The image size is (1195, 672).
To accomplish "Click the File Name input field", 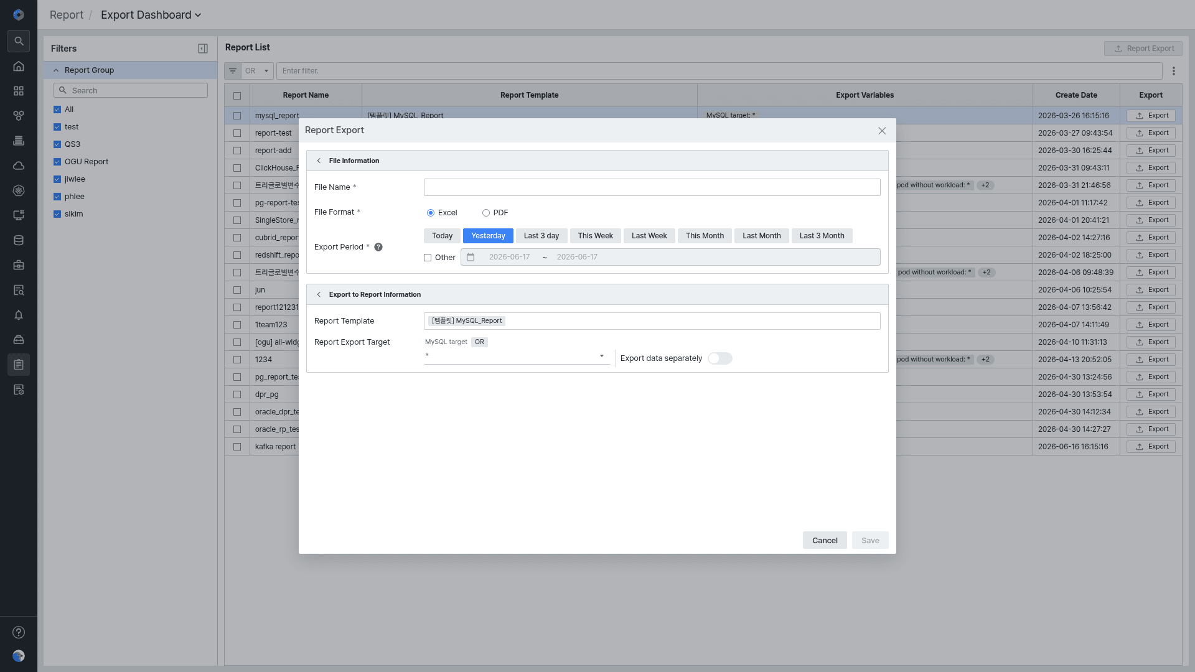I will click(652, 187).
